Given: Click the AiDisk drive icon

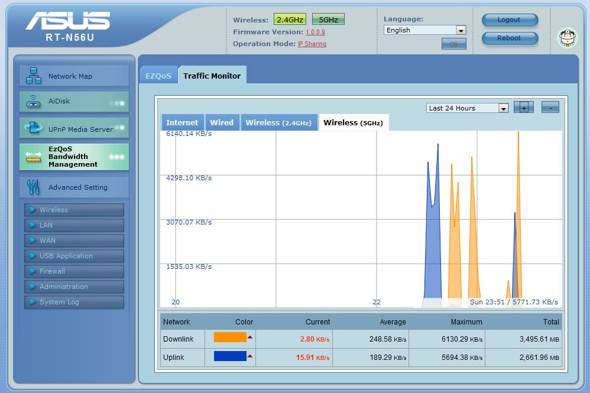Looking at the screenshot, I should pos(34,101).
